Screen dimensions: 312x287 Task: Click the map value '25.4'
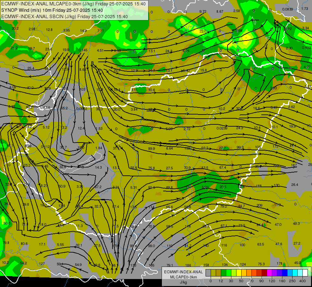pyautogui.click(x=31, y=68)
